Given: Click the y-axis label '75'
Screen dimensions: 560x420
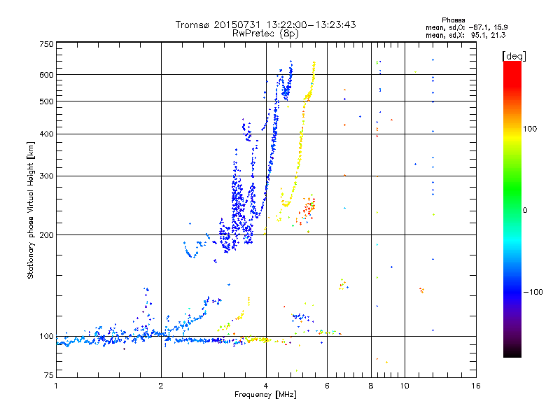Looking at the screenshot, I should click(x=48, y=375).
